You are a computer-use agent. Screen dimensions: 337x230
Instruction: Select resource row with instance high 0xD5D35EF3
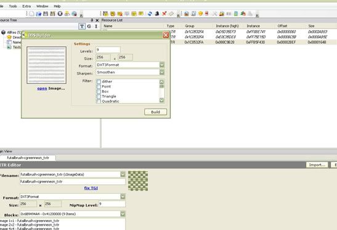click(253, 32)
